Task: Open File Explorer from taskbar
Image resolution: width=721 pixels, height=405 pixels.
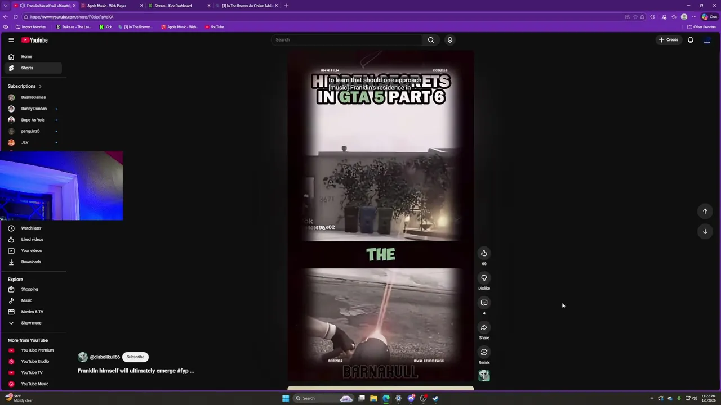Action: (373, 398)
